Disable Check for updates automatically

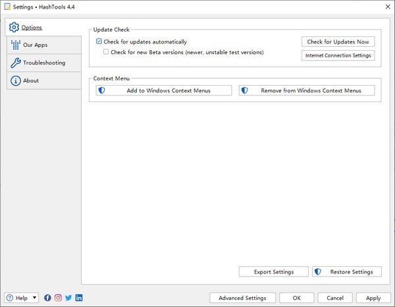tap(99, 42)
